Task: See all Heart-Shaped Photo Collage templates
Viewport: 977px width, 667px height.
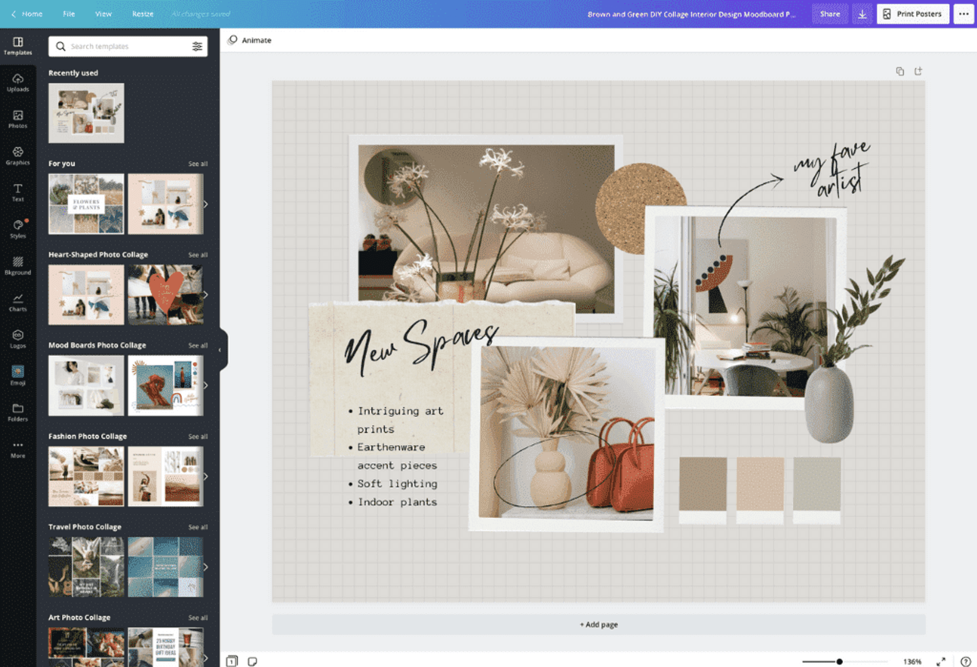Action: [198, 254]
